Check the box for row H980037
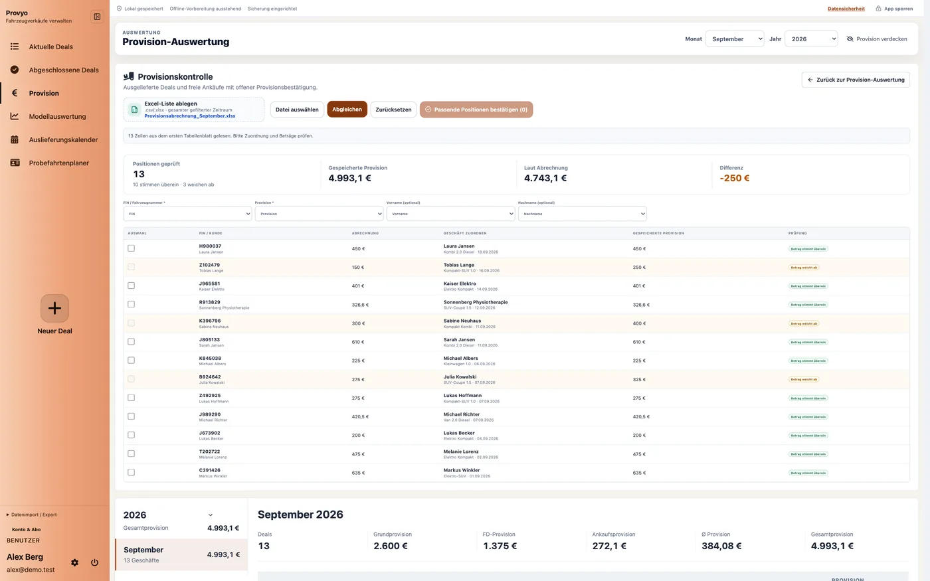Viewport: 930px width, 581px height. (x=131, y=248)
